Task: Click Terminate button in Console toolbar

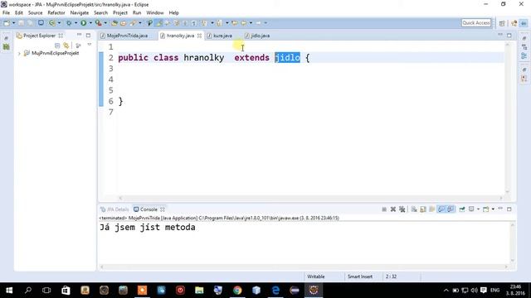Action: 384,209
